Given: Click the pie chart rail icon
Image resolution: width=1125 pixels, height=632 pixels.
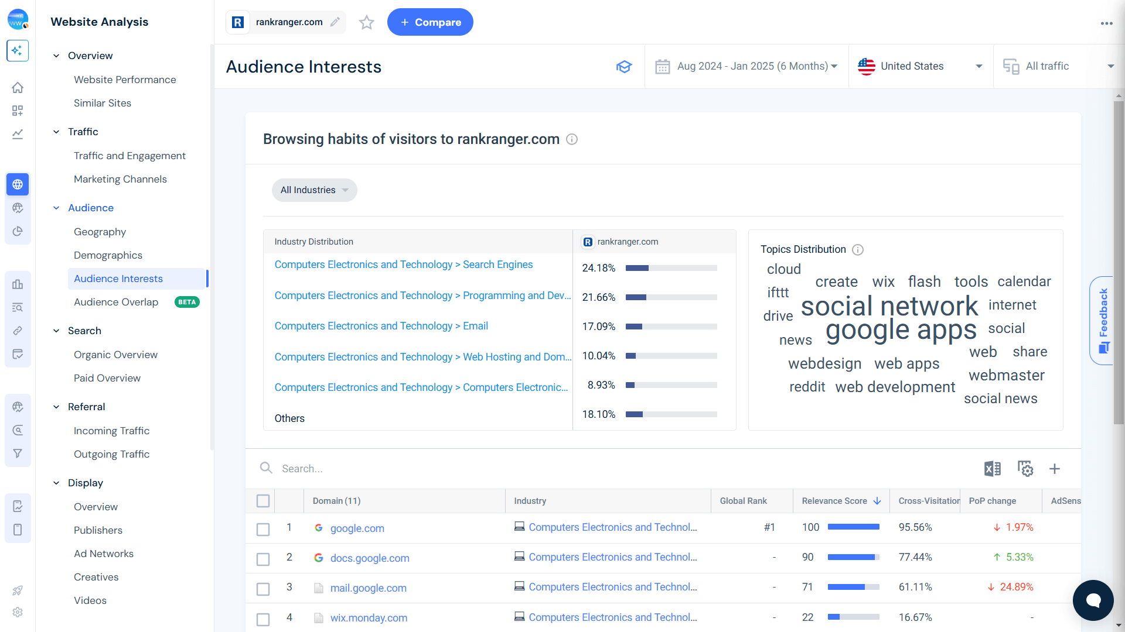Looking at the screenshot, I should tap(18, 231).
